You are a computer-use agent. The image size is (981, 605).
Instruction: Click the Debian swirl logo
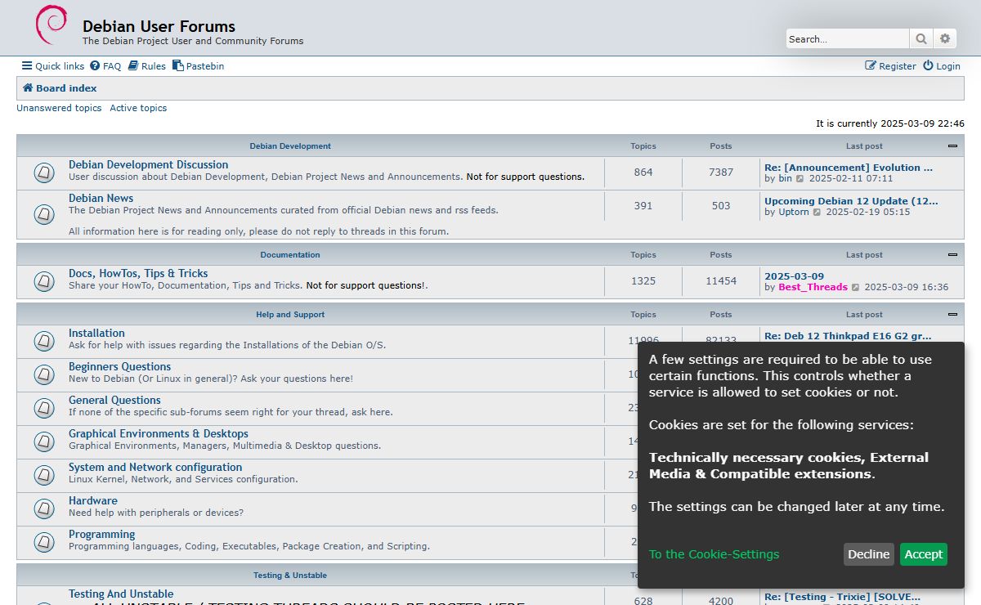[x=51, y=25]
